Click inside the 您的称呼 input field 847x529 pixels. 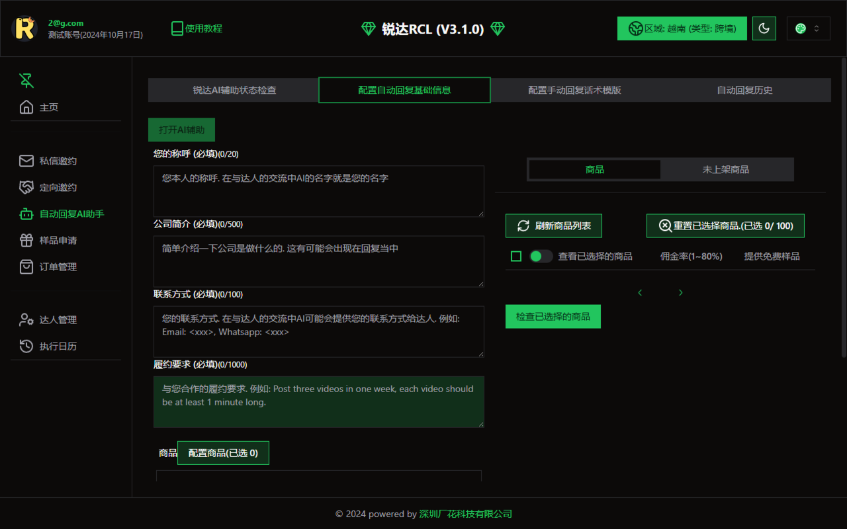tap(318, 190)
